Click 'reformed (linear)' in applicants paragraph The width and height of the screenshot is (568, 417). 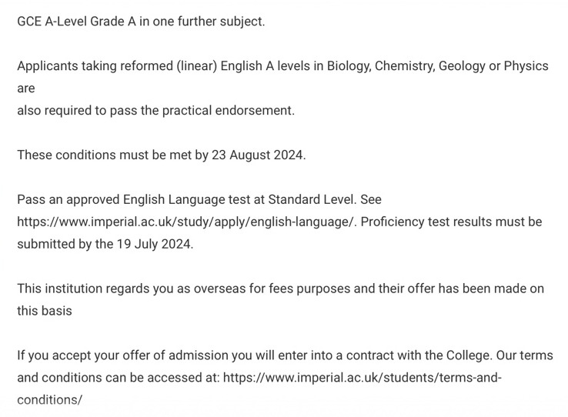pyautogui.click(x=169, y=66)
